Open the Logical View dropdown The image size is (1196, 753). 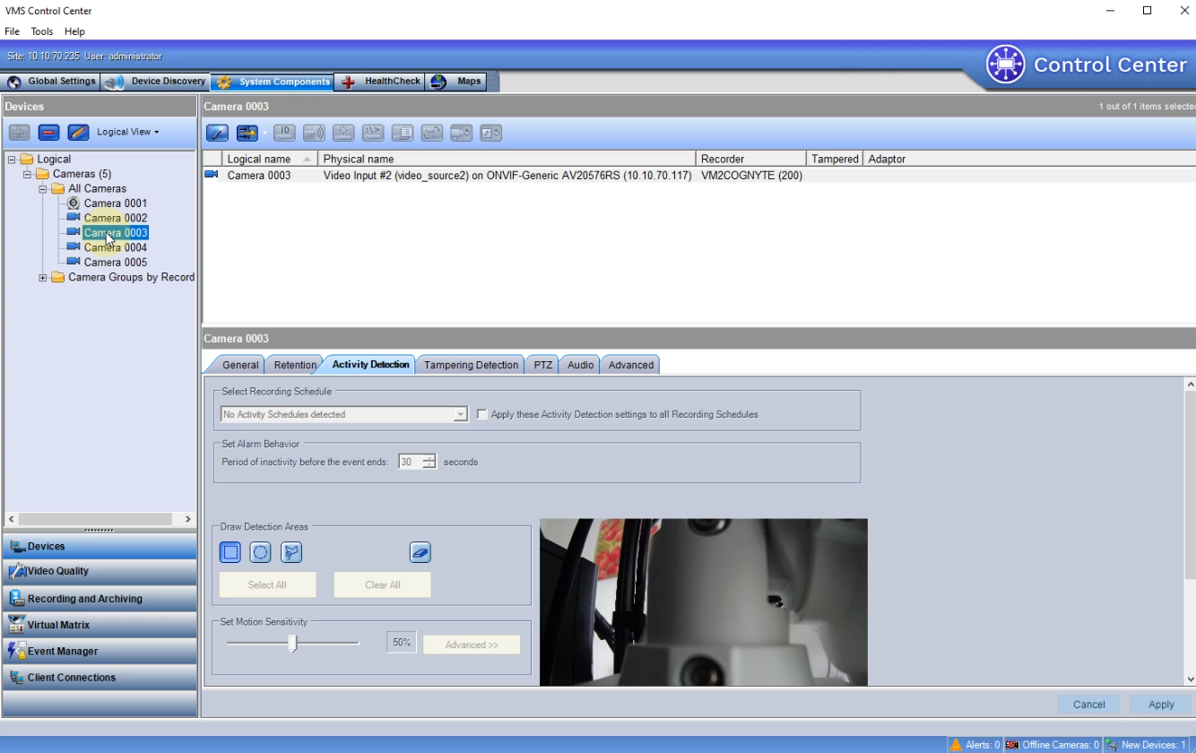pos(127,132)
